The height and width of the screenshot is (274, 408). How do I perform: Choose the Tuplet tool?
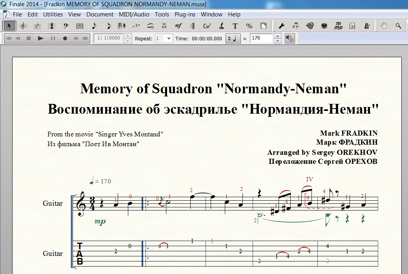pyautogui.click(x=136, y=26)
